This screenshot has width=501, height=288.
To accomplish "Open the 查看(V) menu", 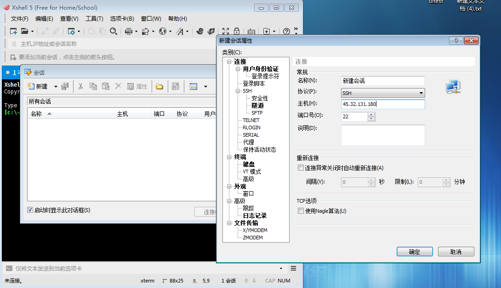I will [x=69, y=19].
